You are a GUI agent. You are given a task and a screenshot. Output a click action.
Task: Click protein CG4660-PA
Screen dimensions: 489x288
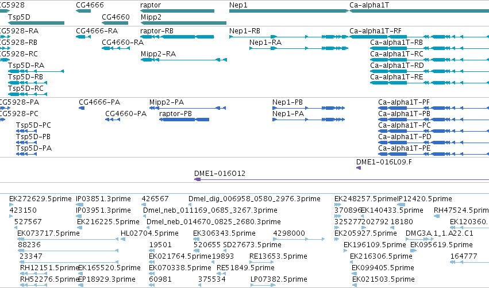113,120
